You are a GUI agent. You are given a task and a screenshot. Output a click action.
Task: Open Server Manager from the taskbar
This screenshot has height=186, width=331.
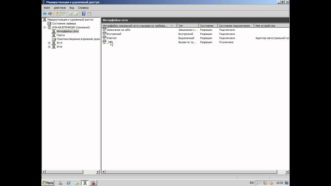point(60,183)
